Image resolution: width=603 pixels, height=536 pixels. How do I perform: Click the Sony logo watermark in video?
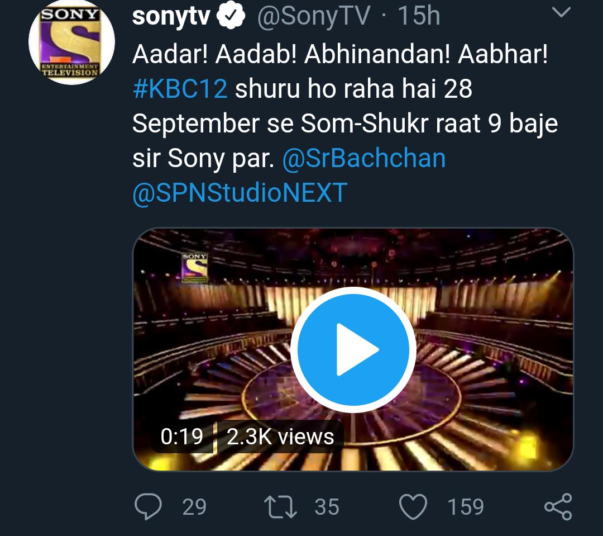coord(194,268)
